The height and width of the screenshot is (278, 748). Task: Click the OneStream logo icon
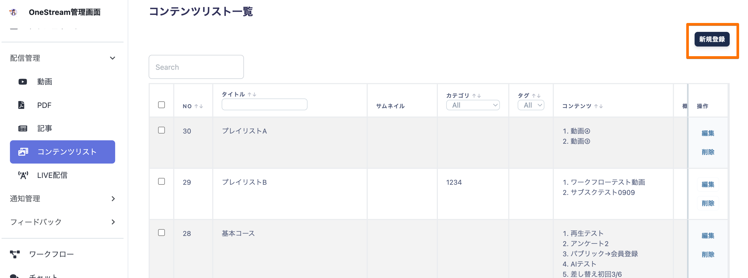click(x=13, y=12)
